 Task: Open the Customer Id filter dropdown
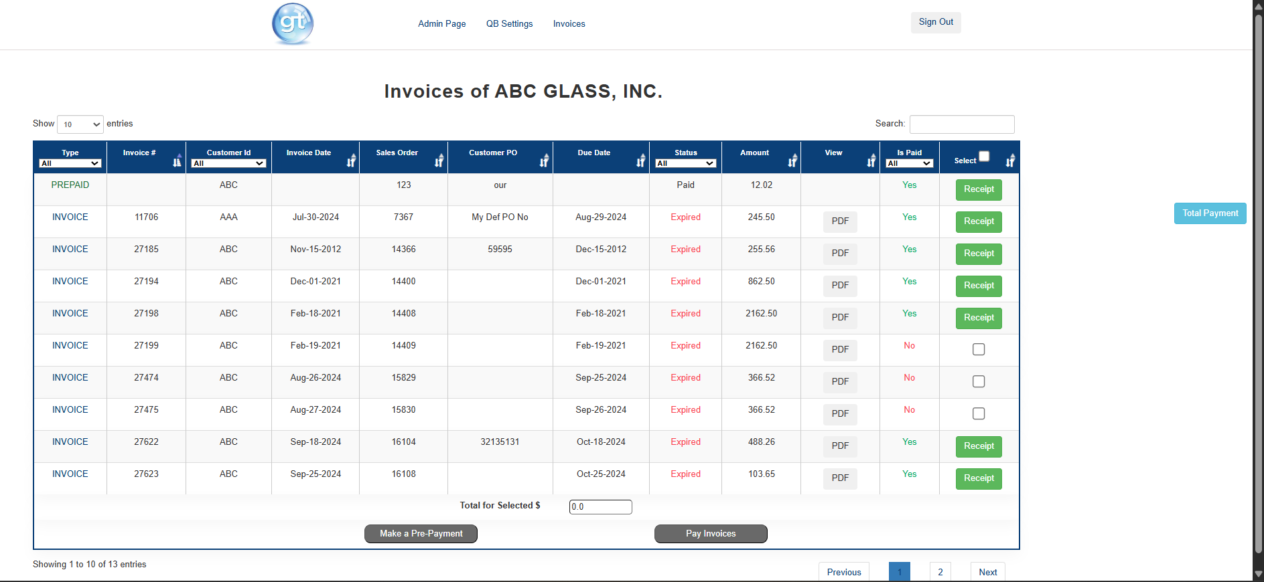[228, 163]
